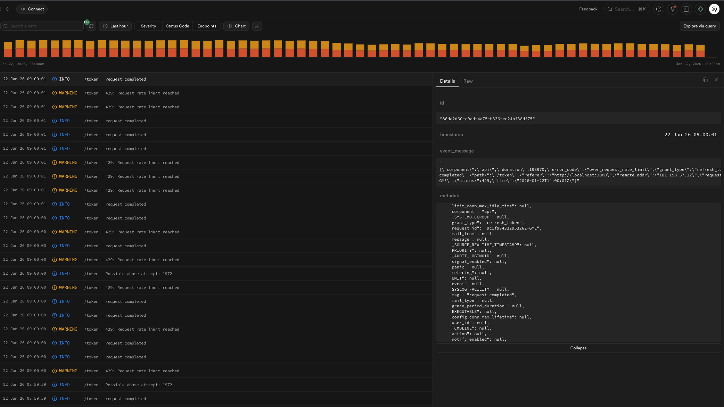The image size is (724, 407).
Task: Open the inline SQL terminal icon
Action: pos(686,9)
